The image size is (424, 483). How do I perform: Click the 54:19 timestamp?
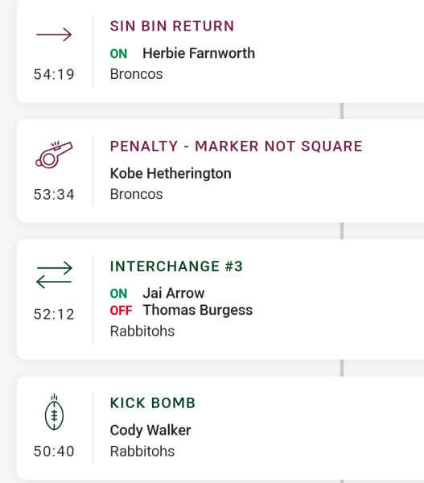click(x=54, y=75)
